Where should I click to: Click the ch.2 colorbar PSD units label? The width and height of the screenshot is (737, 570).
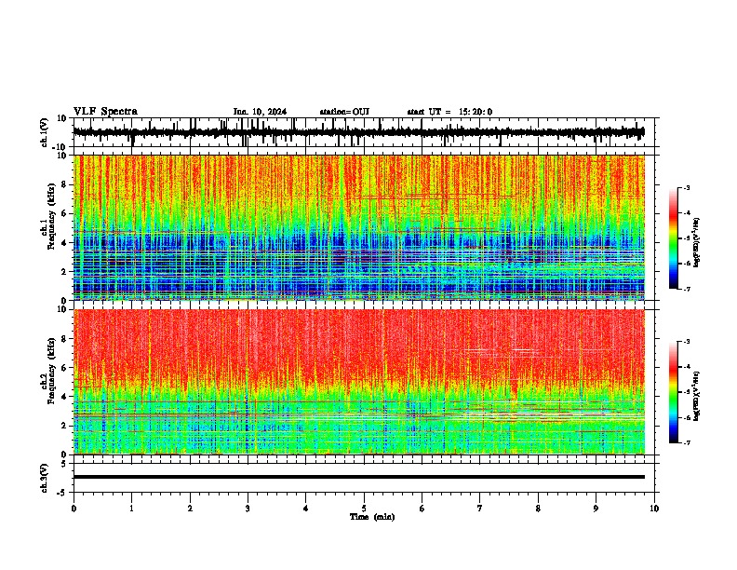point(697,395)
